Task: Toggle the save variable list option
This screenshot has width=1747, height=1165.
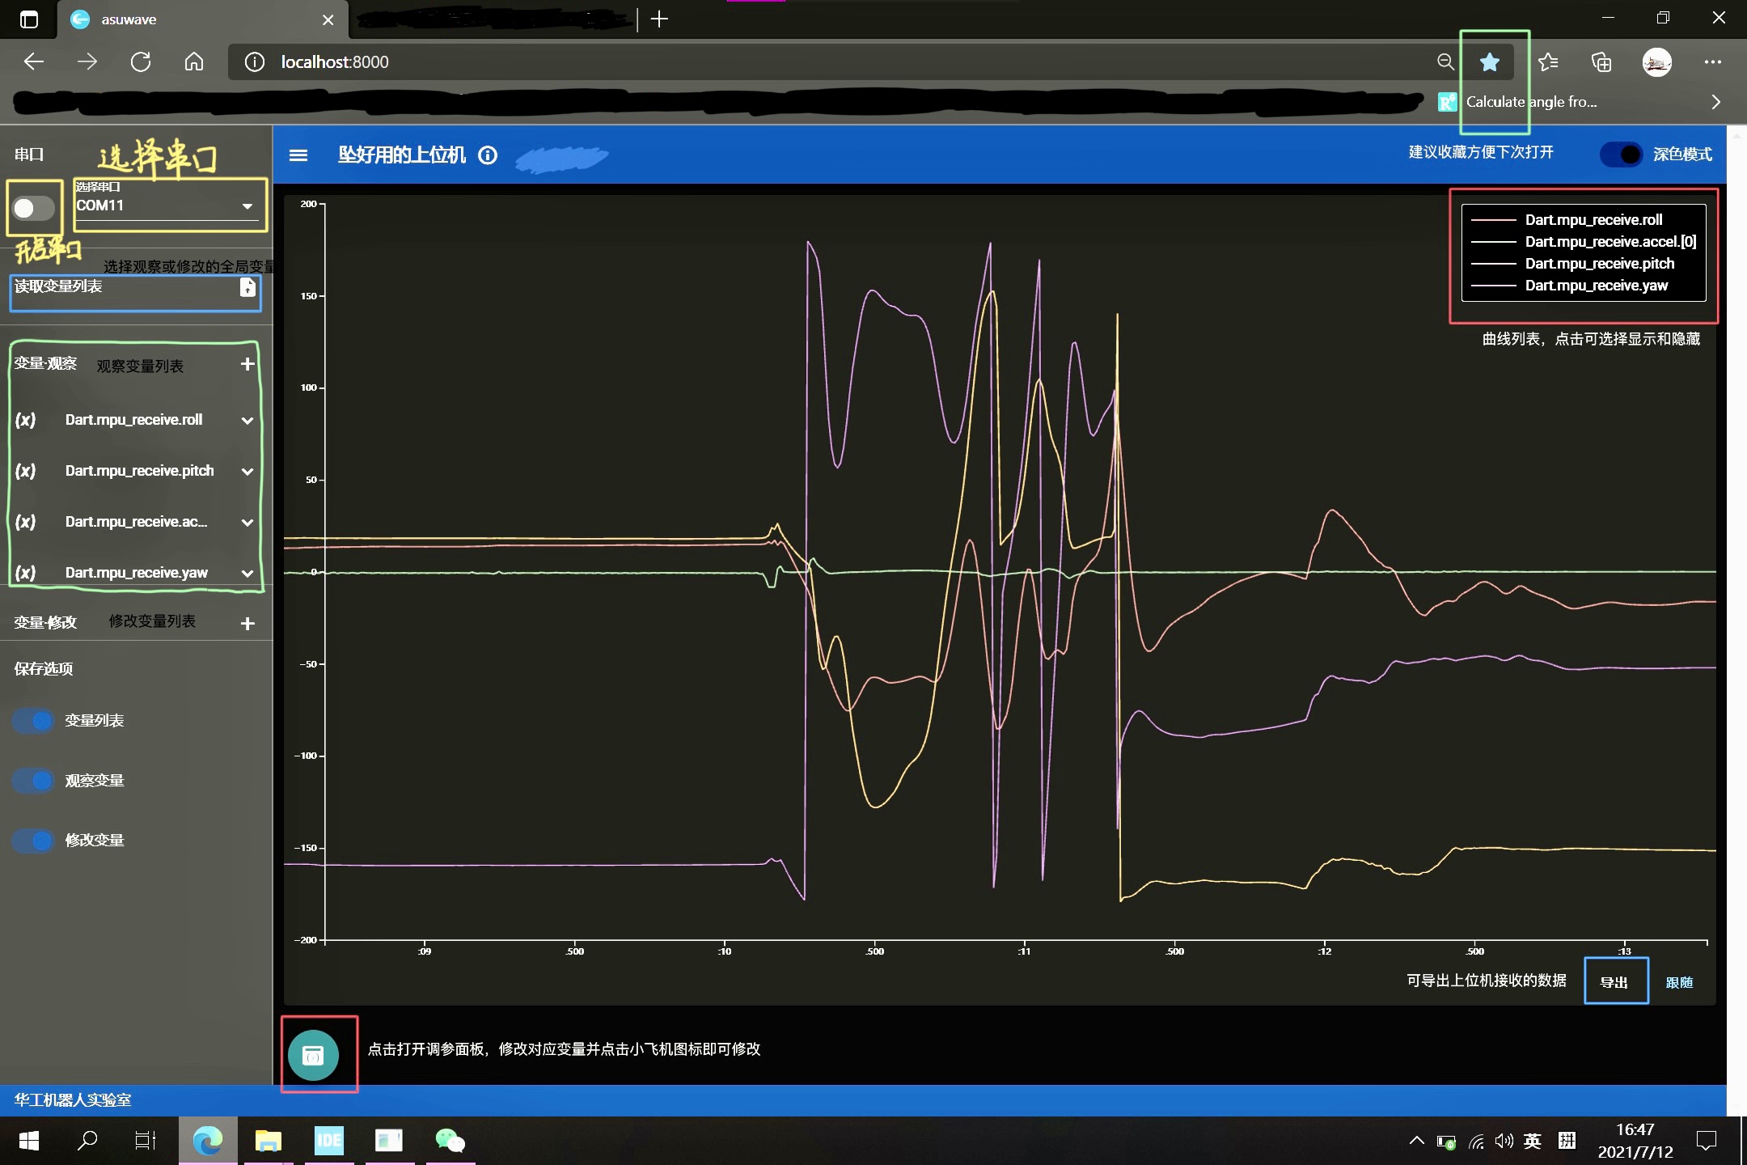Action: [33, 720]
